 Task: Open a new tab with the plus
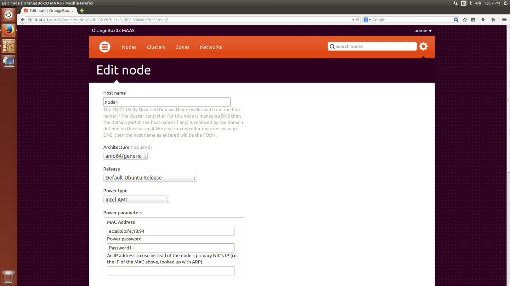click(82, 11)
